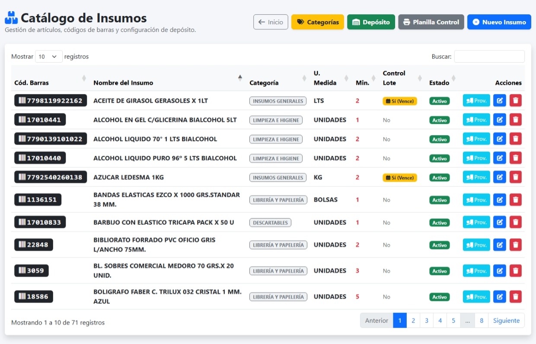Delete BARBIJO CON ELASTICO TRICAPA row
Image resolution: width=536 pixels, height=344 pixels.
tap(515, 222)
